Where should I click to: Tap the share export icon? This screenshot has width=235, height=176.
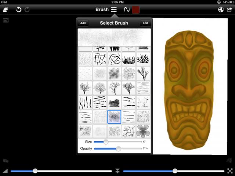229,10
